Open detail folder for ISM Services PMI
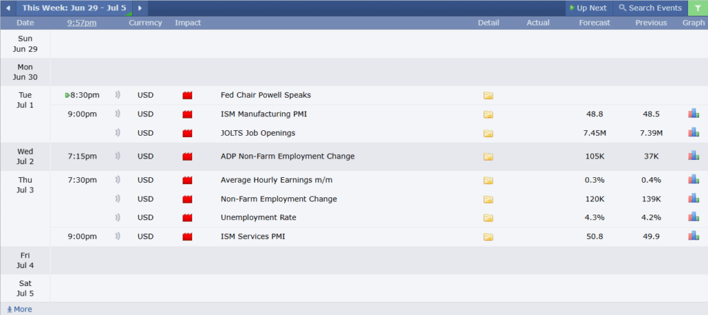This screenshot has height=315, width=708. [x=488, y=237]
